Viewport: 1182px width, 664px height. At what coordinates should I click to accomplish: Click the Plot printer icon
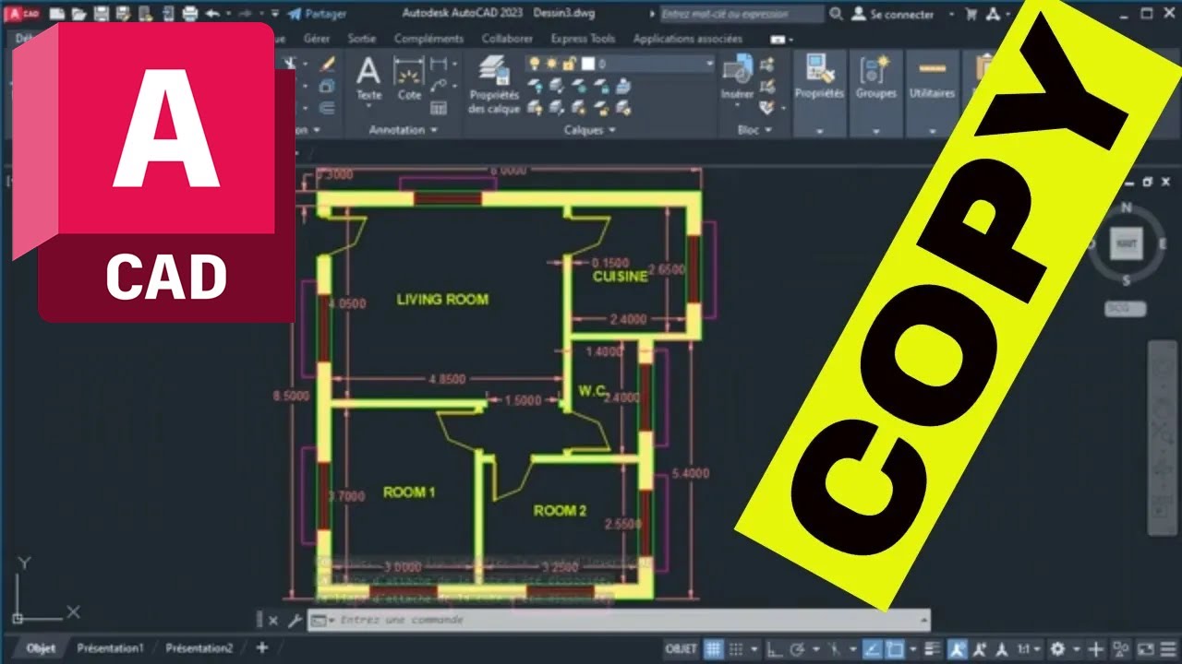click(190, 14)
